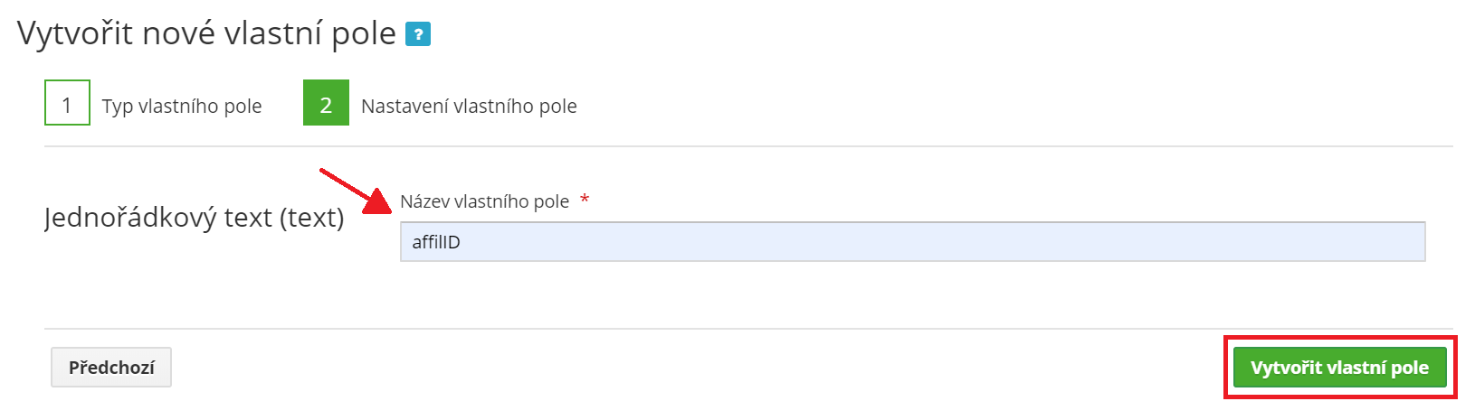Return to the previous wizard step

point(111,368)
